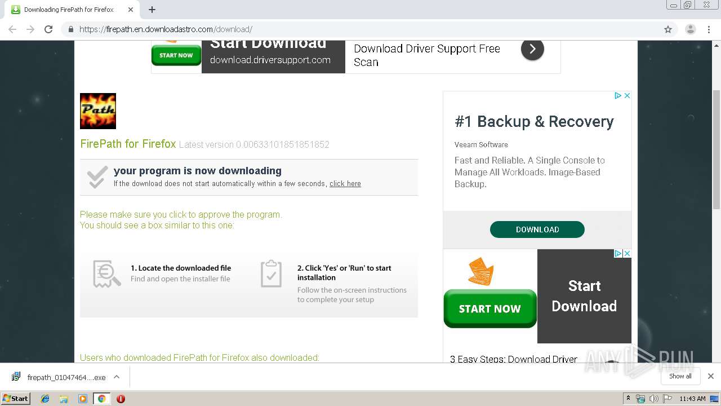This screenshot has width=721, height=406.
Task: Open the Chrome profile avatar
Action: coord(690,29)
